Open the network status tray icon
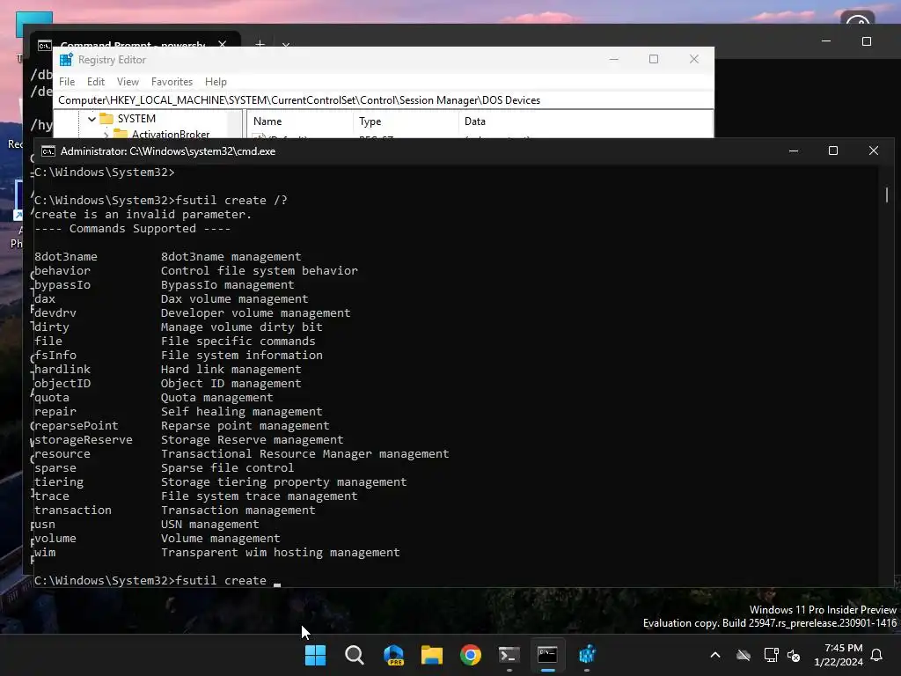 pos(771,655)
